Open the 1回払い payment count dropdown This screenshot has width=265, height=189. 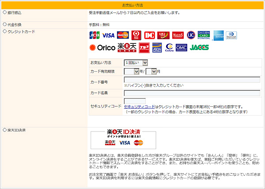coord(136,63)
